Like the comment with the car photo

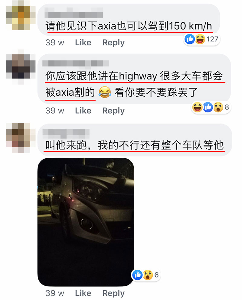tap(83, 293)
